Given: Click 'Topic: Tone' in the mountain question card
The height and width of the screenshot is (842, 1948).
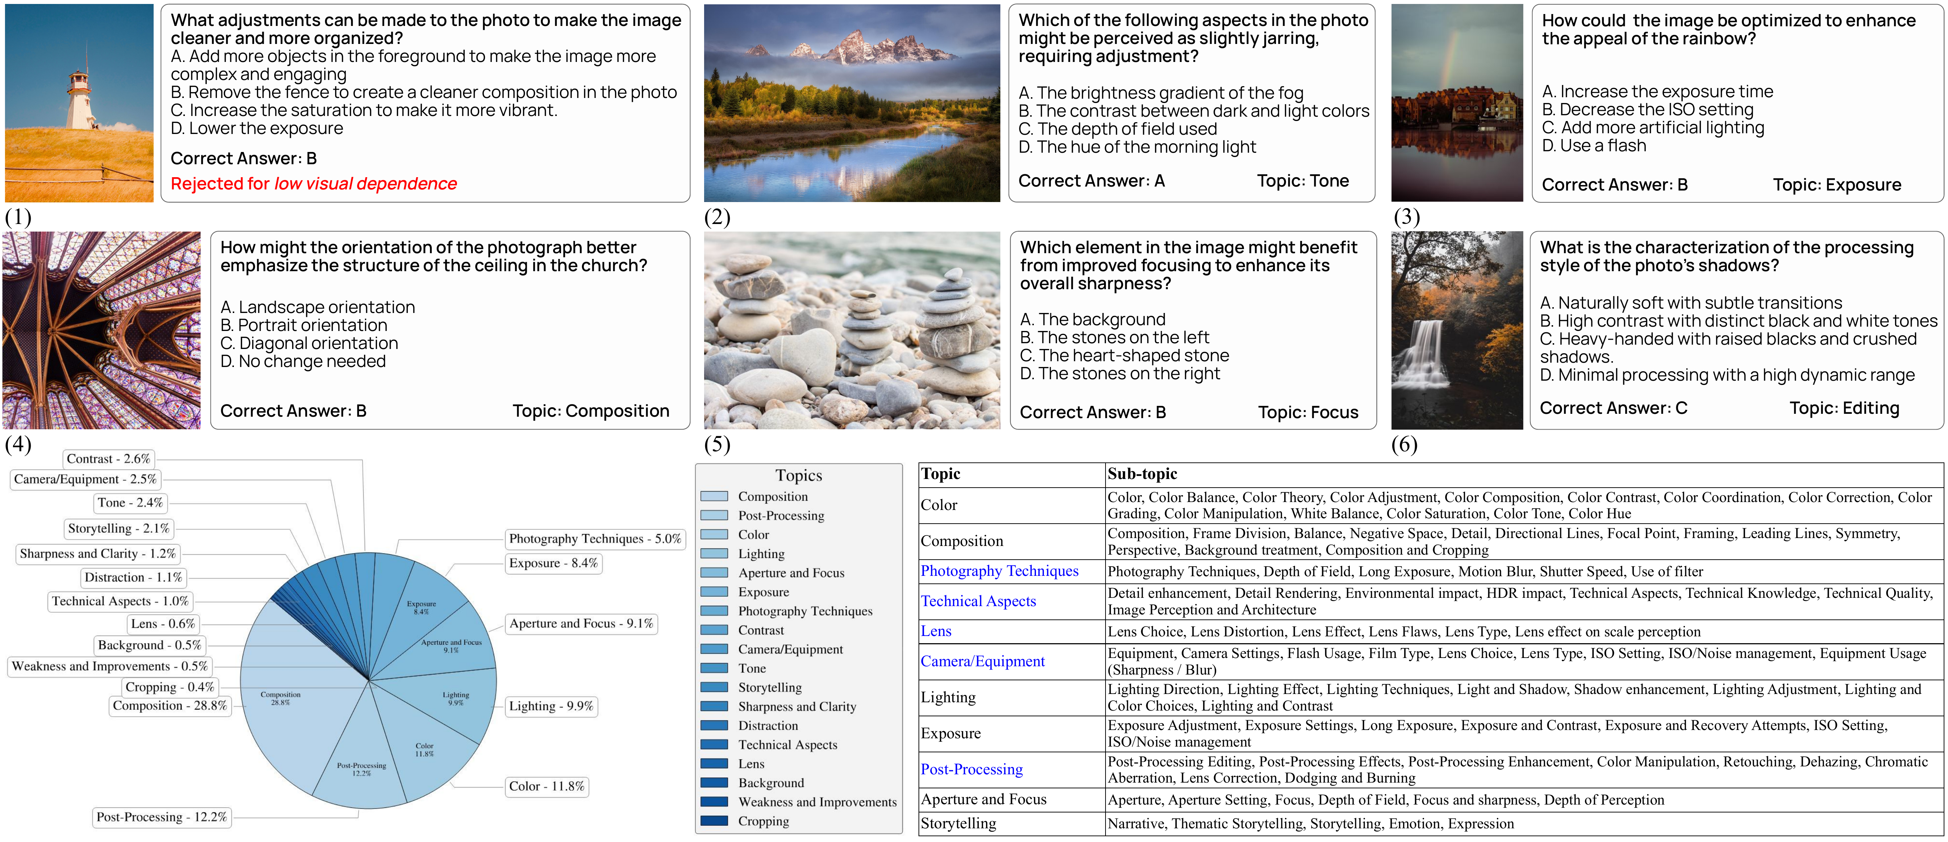Looking at the screenshot, I should [x=1303, y=181].
